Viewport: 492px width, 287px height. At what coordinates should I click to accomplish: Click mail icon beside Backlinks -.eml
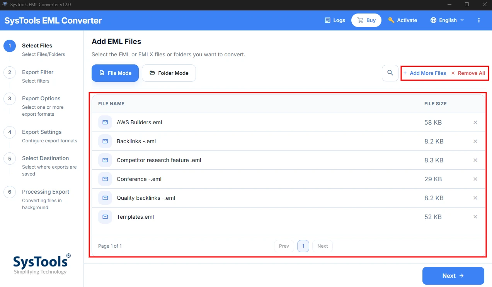tap(105, 141)
